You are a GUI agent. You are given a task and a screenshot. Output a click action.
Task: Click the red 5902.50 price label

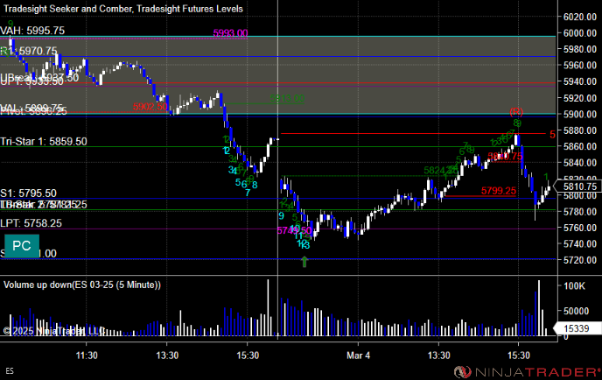click(x=150, y=107)
